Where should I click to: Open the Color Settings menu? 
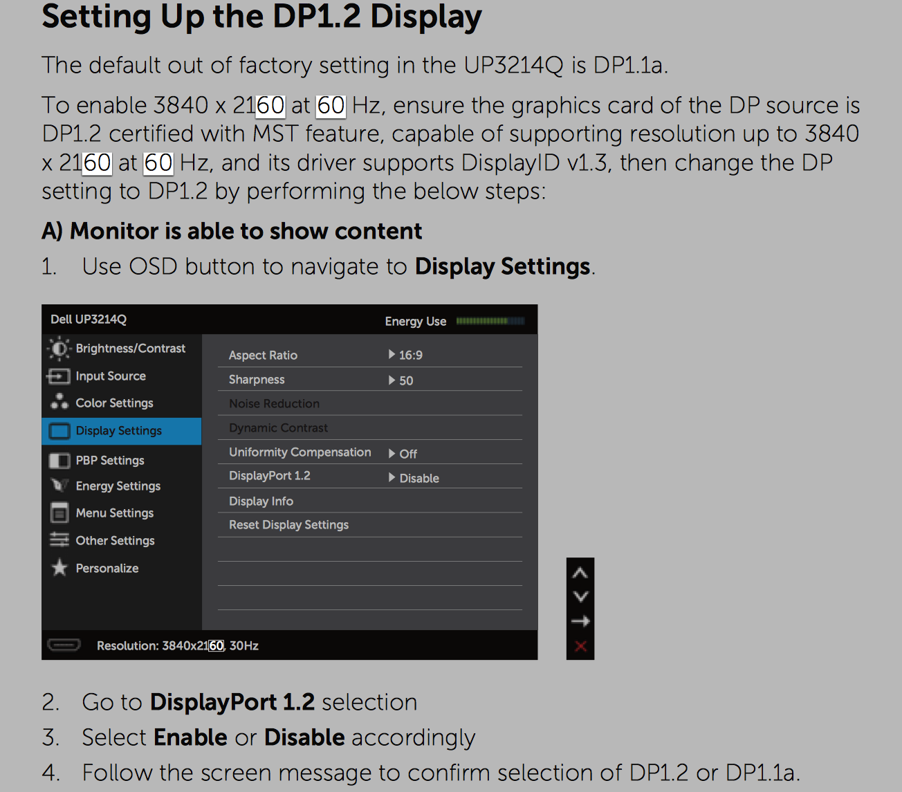(x=122, y=403)
